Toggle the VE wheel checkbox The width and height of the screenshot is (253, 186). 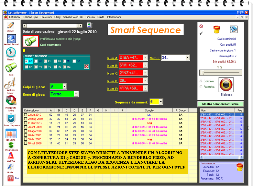pos(55,67)
